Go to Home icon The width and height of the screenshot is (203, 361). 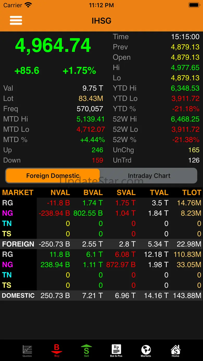click(175, 350)
